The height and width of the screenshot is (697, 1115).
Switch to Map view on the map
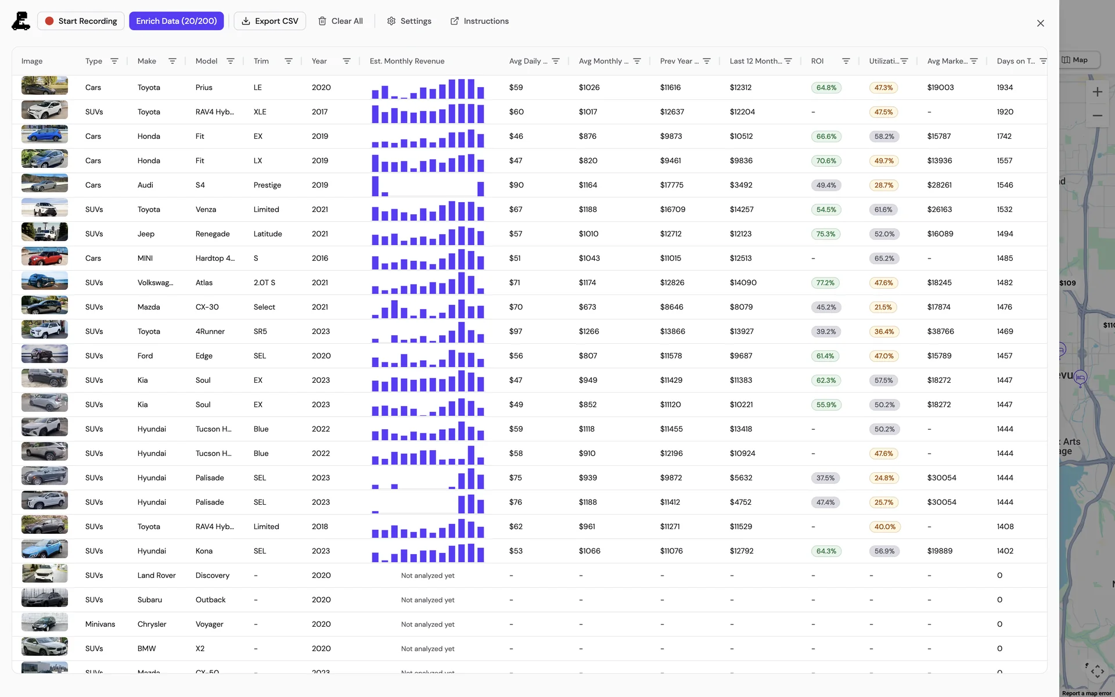click(x=1080, y=60)
